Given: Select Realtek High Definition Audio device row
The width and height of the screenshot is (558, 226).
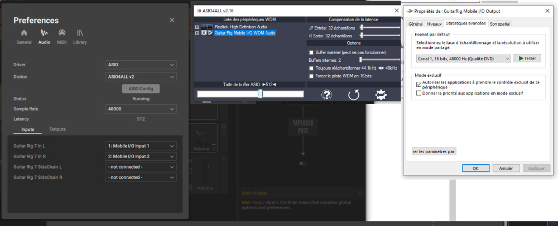Looking at the screenshot, I should tap(241, 27).
